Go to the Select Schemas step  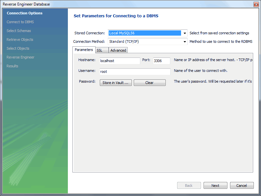[x=19, y=31]
